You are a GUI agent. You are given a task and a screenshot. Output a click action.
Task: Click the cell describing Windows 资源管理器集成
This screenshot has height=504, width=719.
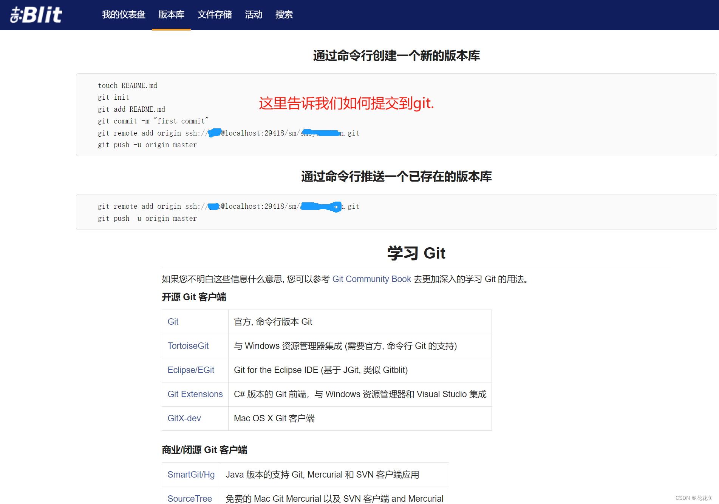tap(360, 346)
